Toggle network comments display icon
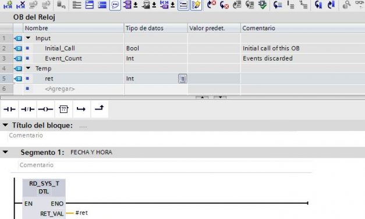The height and width of the screenshot is (219, 365). pos(183,5)
